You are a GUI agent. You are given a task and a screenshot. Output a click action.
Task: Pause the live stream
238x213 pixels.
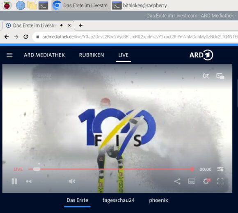click(14, 181)
